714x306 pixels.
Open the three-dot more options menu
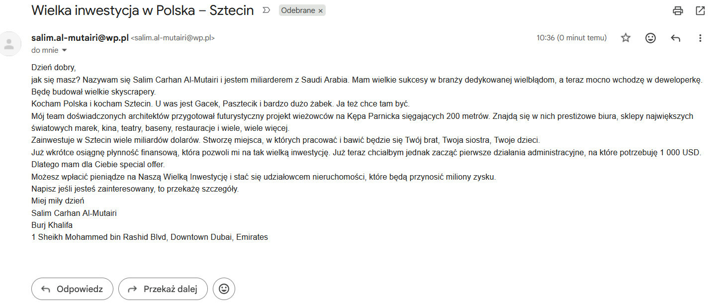pos(700,38)
